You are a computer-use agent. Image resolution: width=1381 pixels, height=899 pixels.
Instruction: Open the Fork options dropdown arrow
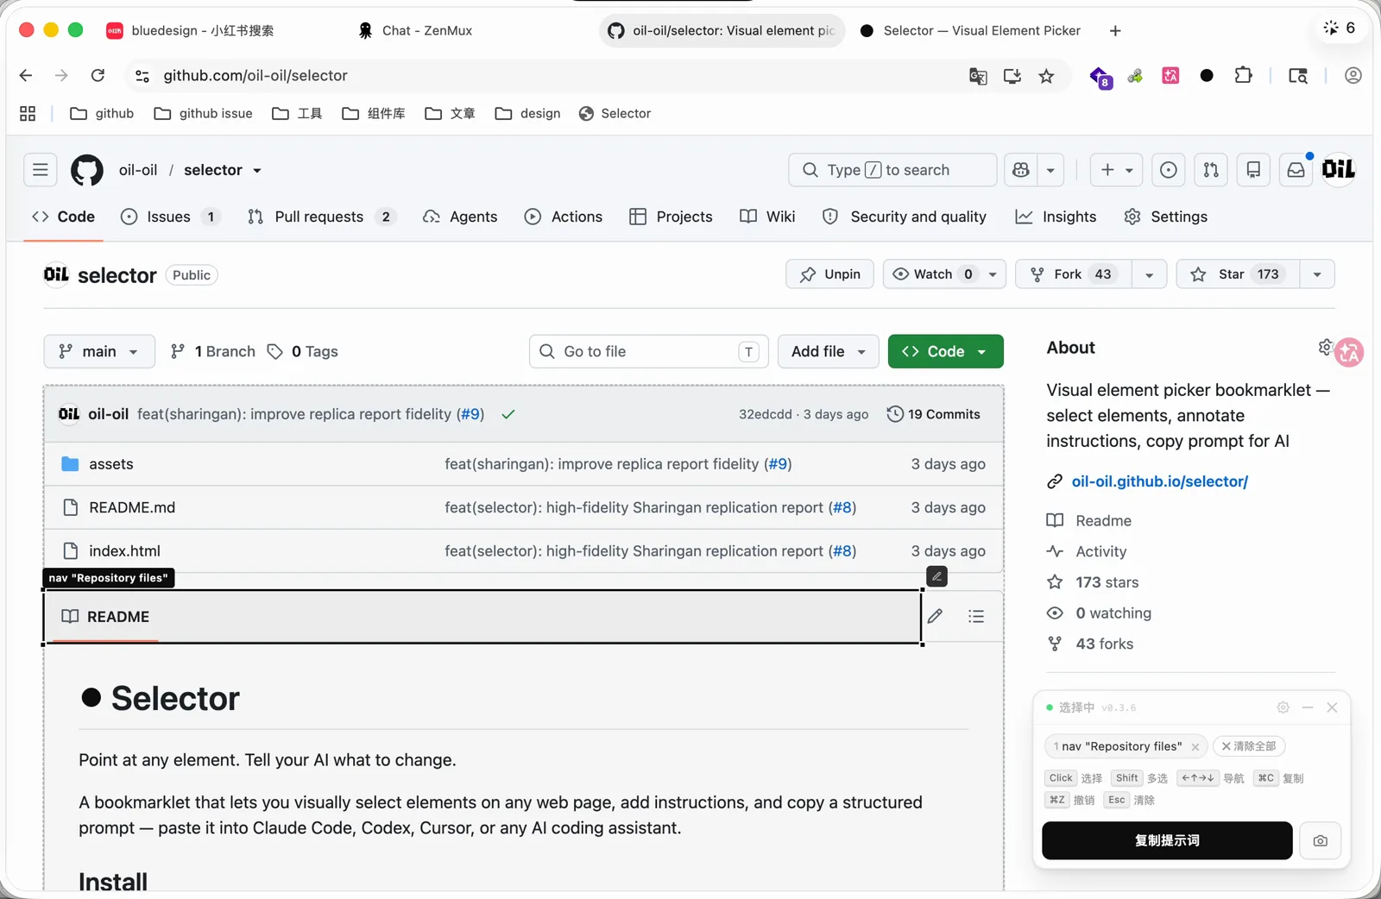[1149, 274]
